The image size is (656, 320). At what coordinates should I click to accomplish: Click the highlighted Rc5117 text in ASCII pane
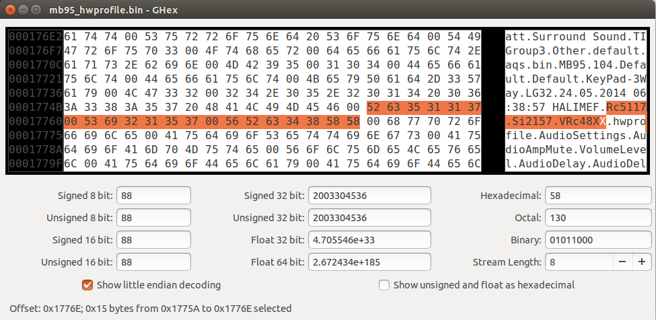point(629,106)
